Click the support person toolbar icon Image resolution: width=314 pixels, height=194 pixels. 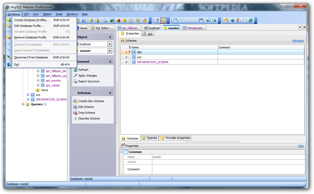point(239,21)
